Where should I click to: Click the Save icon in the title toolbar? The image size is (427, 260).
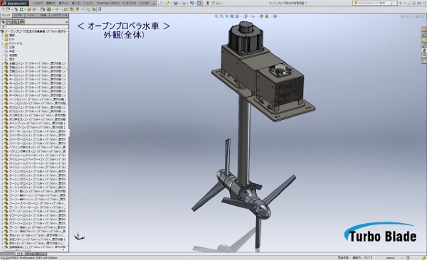[x=176, y=3]
